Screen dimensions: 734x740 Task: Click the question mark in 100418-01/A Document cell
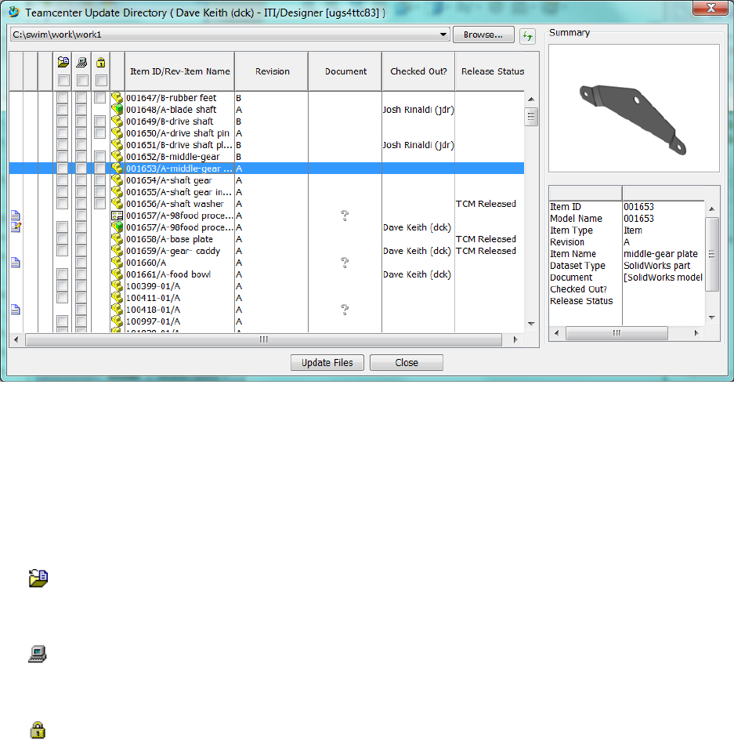coord(345,310)
